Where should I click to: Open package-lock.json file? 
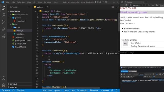(23, 40)
